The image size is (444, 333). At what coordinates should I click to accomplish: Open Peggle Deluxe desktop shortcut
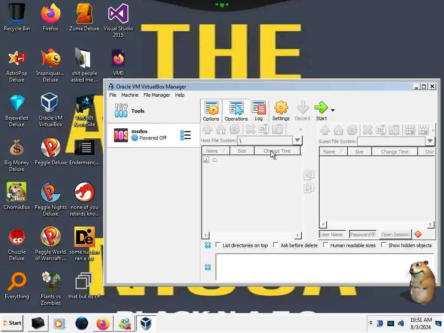50,151
